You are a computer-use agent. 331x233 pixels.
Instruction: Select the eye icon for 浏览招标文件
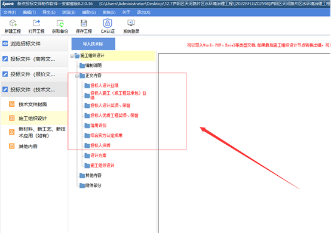click(5, 44)
